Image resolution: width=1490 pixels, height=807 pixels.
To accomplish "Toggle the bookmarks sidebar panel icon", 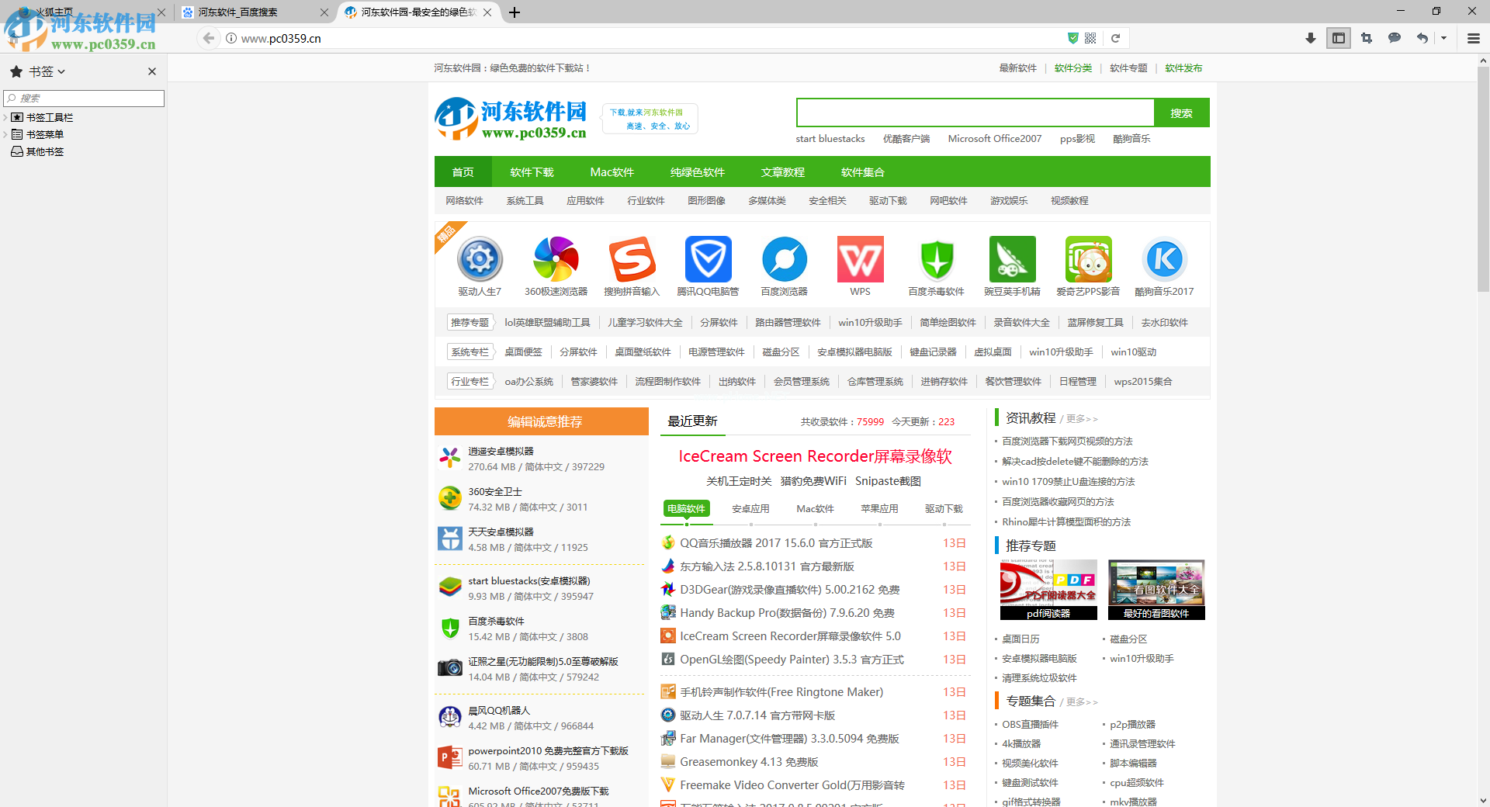I will [1338, 38].
